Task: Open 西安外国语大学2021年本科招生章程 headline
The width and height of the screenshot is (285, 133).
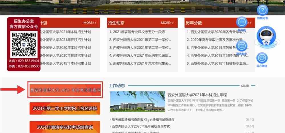Action: pyautogui.click(x=197, y=95)
